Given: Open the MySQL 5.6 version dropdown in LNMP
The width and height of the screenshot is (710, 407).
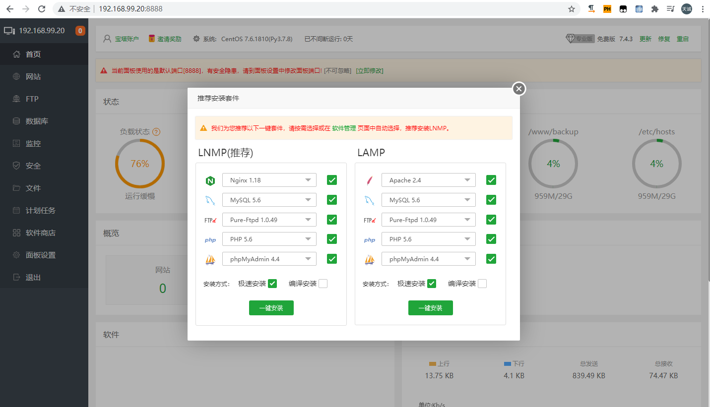Looking at the screenshot, I should point(269,200).
